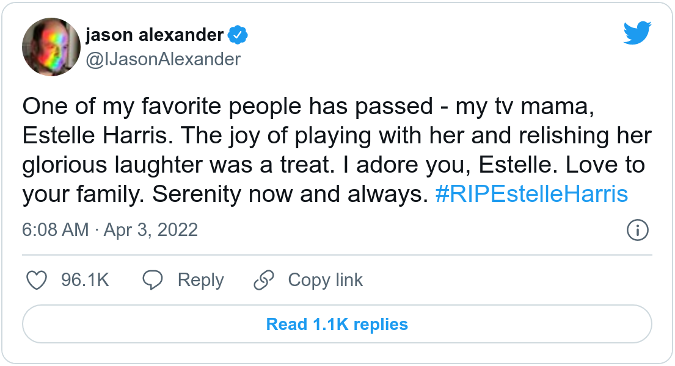Viewport: 675px width, 366px height.
Task: Click the Copy link text label
Action: (325, 280)
